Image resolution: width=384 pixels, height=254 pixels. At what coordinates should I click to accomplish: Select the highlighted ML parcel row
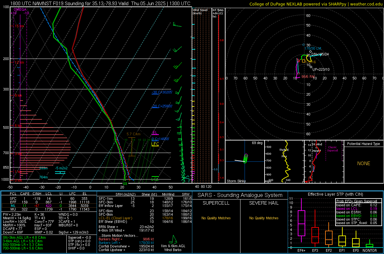click(49, 206)
